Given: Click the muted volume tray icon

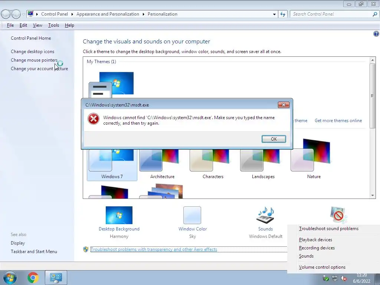Looking at the screenshot, I should pyautogui.click(x=344, y=278).
